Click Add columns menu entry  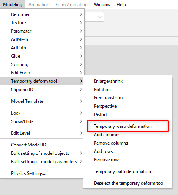128,135
